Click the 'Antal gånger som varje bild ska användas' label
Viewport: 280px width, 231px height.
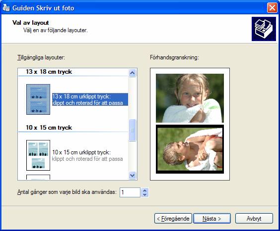pyautogui.click(x=67, y=192)
